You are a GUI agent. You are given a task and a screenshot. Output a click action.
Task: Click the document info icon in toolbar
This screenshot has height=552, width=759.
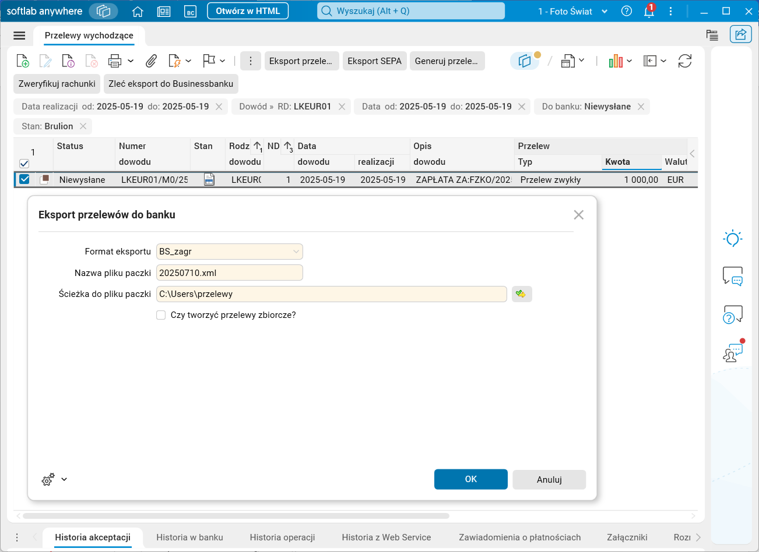(68, 61)
